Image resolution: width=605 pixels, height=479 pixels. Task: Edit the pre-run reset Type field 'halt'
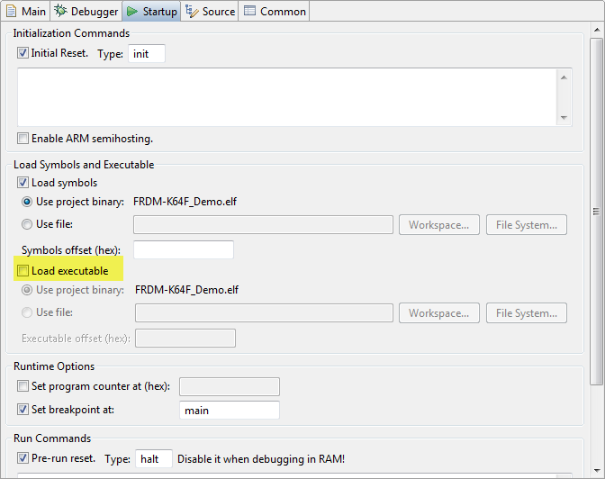tap(154, 458)
